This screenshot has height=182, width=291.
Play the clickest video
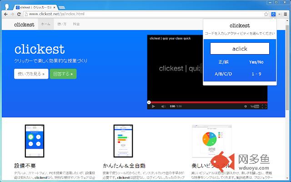click(x=153, y=106)
